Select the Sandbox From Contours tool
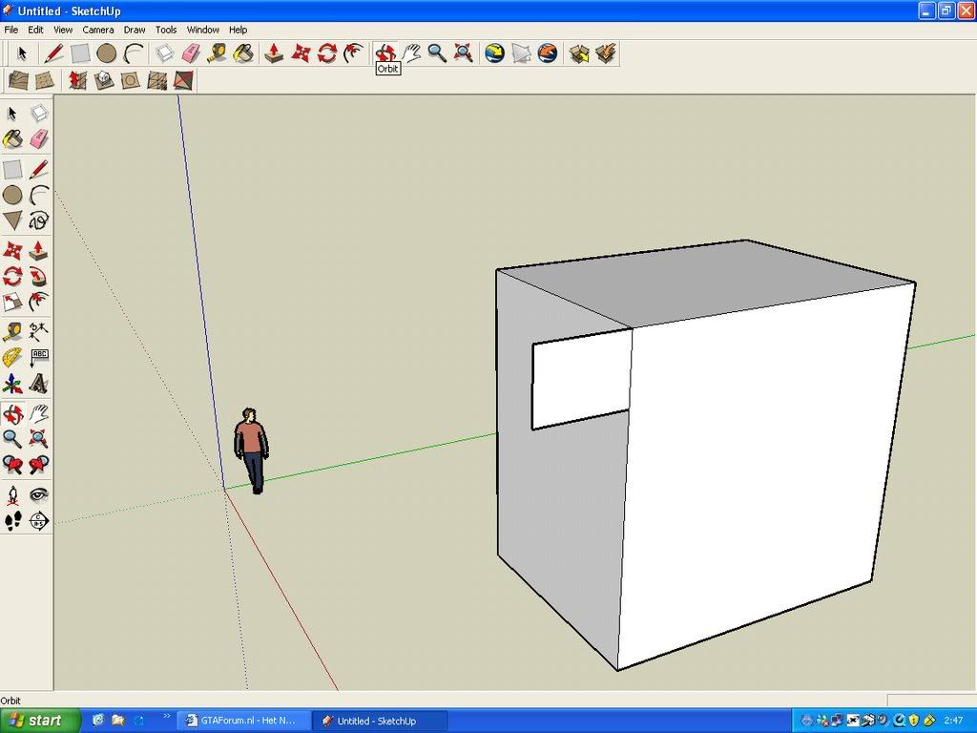Image resolution: width=977 pixels, height=733 pixels. [19, 80]
